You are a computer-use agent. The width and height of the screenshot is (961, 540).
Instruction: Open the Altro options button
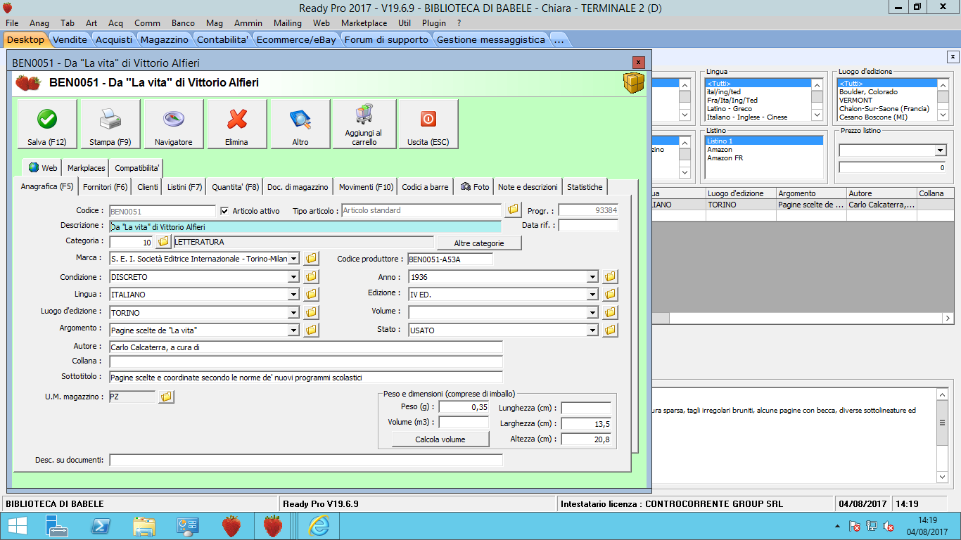click(x=300, y=124)
